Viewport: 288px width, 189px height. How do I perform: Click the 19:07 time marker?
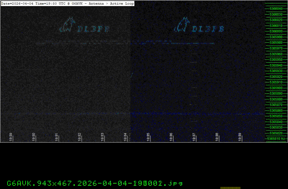coord(194,137)
